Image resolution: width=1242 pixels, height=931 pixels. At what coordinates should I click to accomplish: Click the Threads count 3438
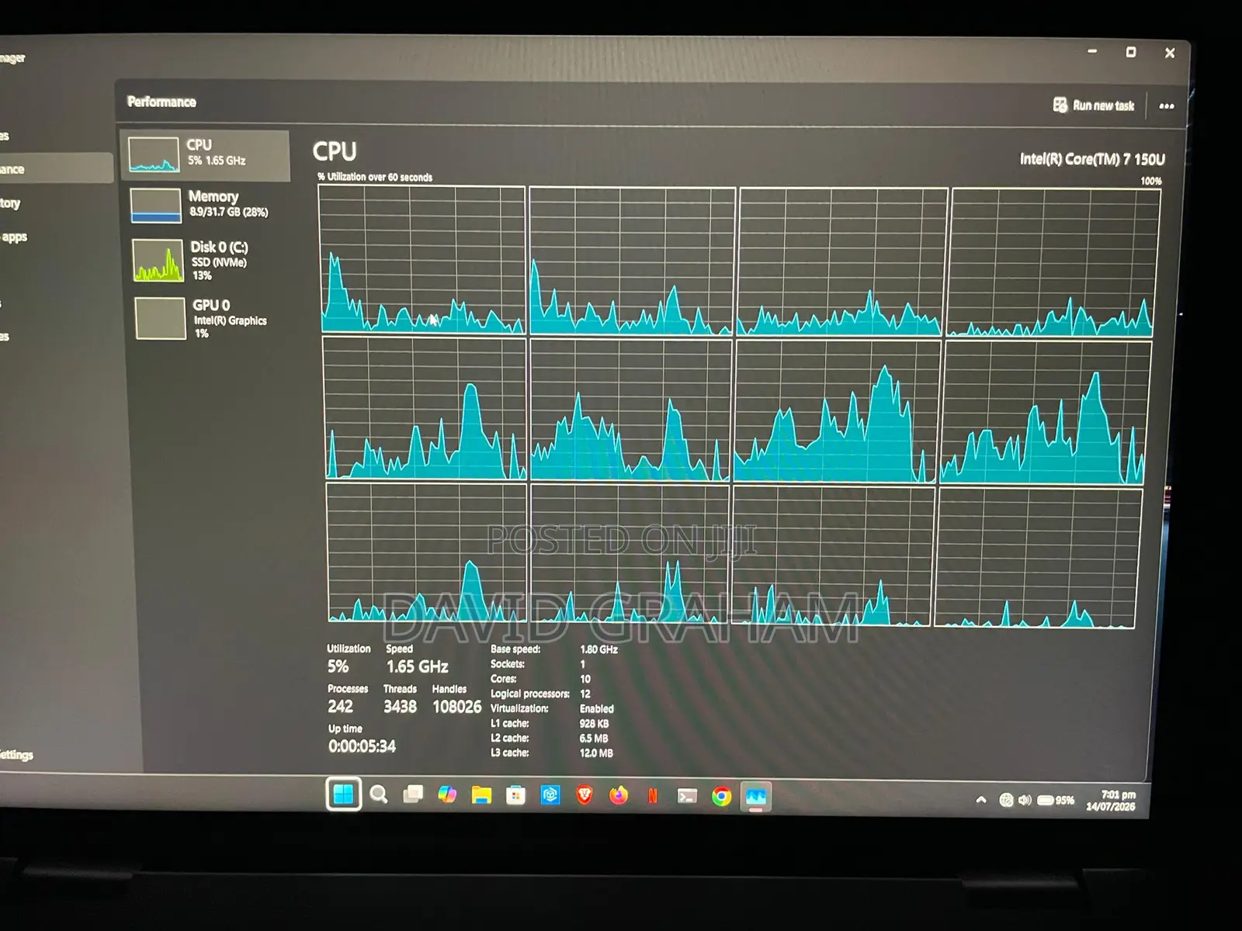point(400,707)
